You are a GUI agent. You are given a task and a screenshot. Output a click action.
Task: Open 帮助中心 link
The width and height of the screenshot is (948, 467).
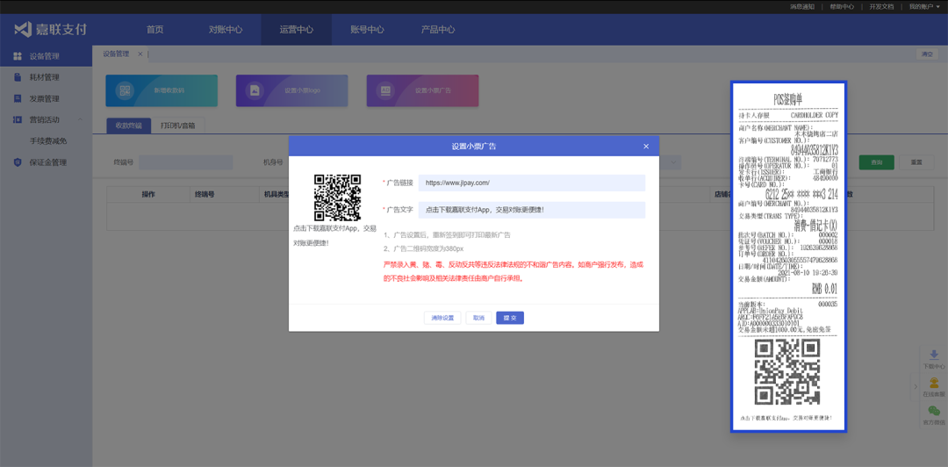842,7
